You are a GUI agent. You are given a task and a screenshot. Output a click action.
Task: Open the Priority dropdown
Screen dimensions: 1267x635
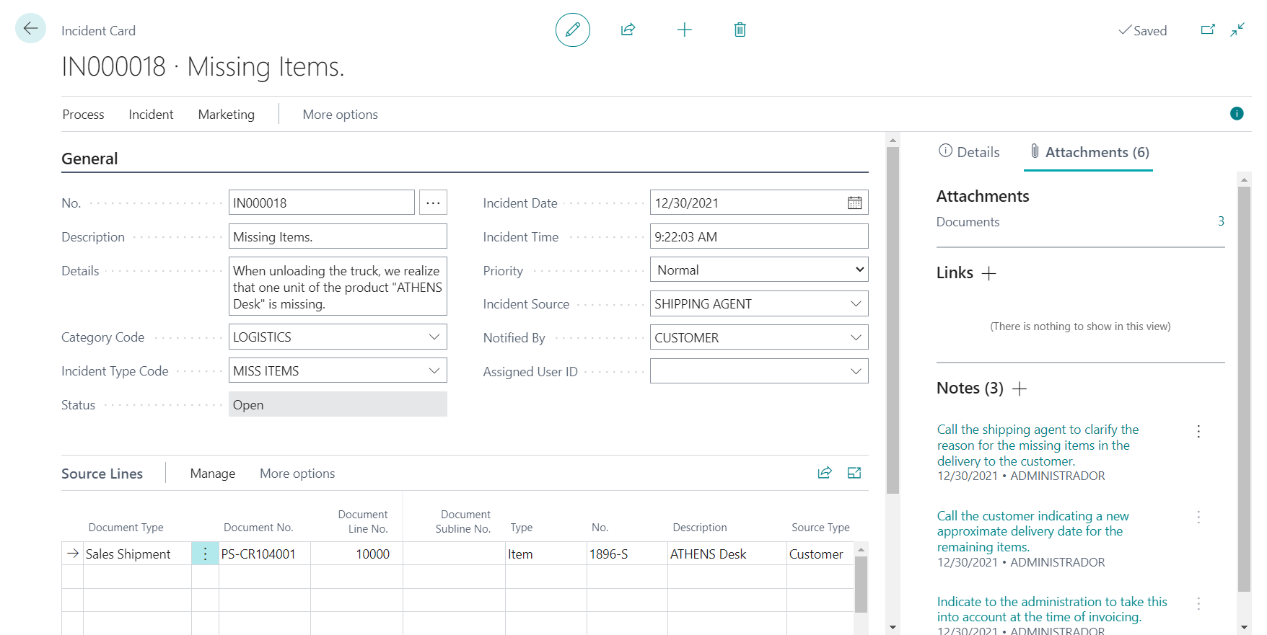(758, 270)
